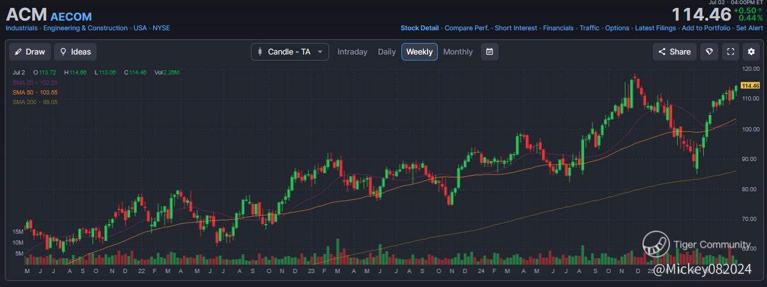Open Engineering & Construction industry link

pyautogui.click(x=86, y=28)
